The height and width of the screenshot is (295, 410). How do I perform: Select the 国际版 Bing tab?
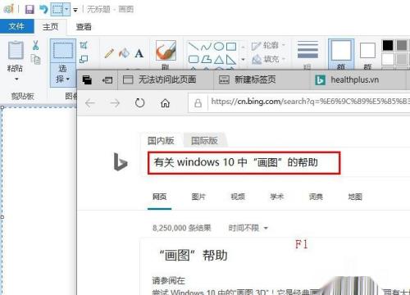(204, 140)
